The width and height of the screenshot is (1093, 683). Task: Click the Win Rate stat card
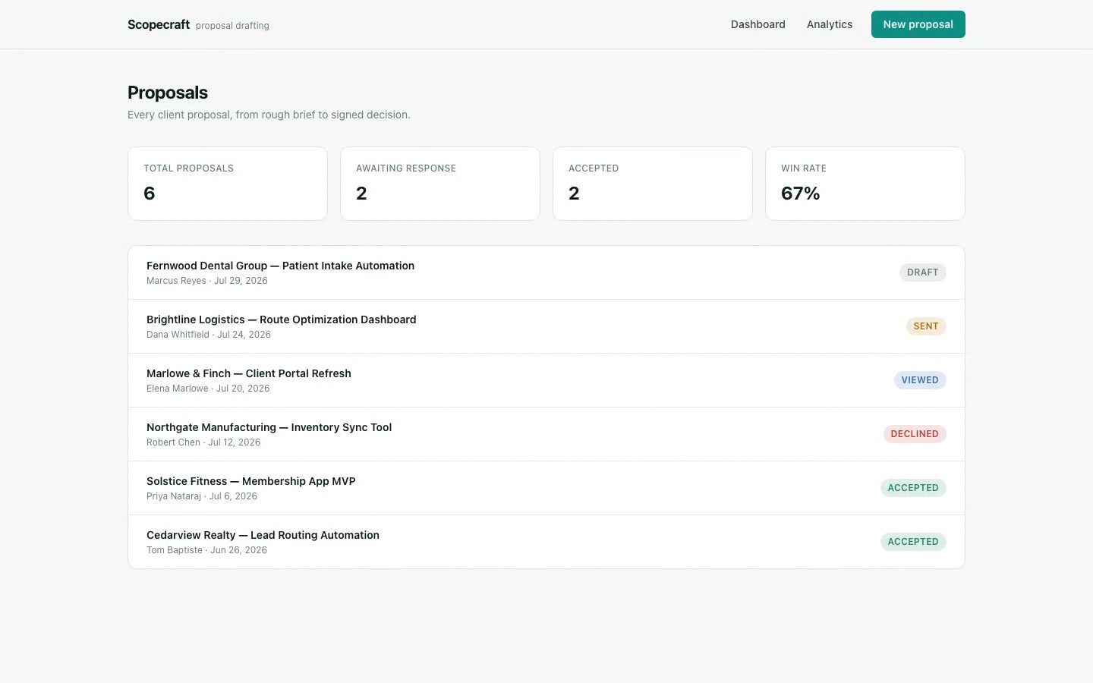coord(865,184)
